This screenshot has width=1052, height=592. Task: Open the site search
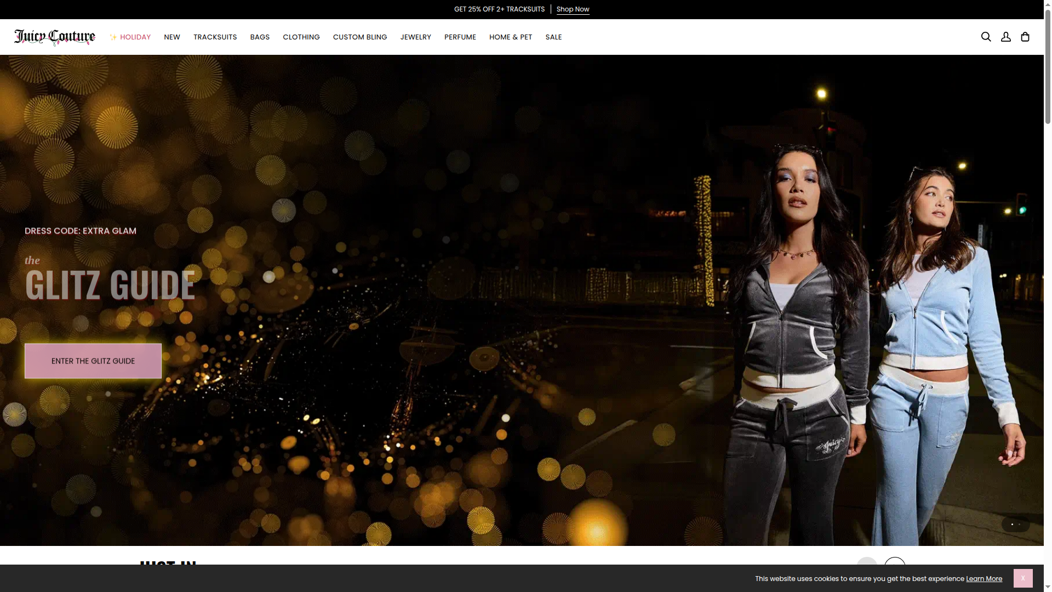click(986, 37)
